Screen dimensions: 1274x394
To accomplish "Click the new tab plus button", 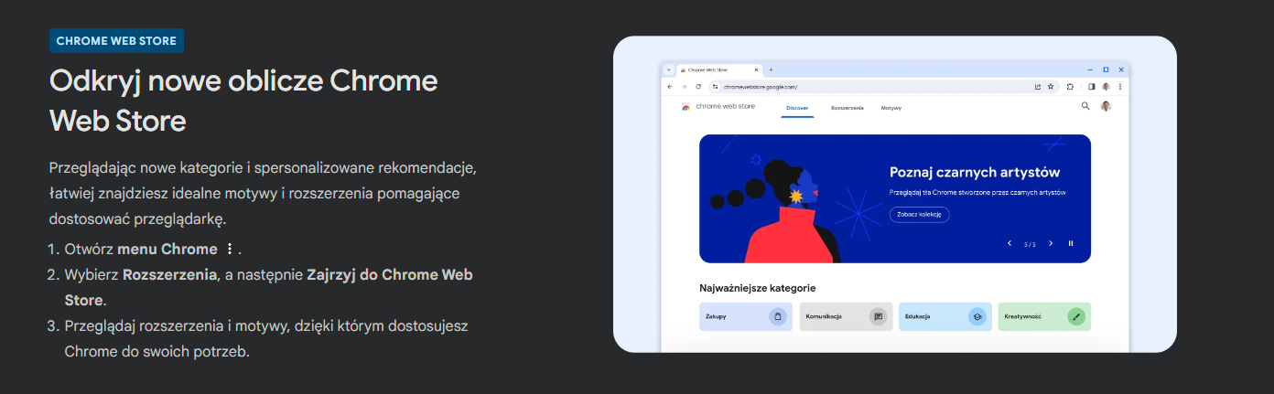I will point(771,69).
